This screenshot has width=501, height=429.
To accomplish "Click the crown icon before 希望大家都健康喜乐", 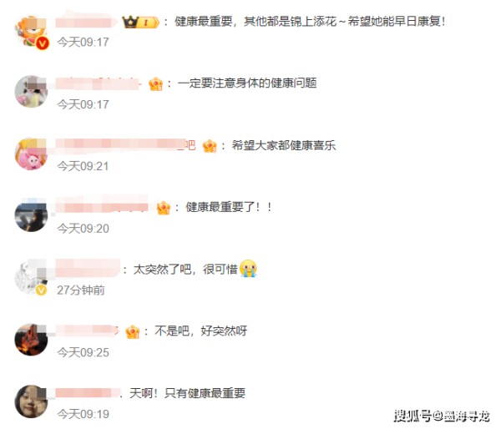I will click(x=210, y=146).
